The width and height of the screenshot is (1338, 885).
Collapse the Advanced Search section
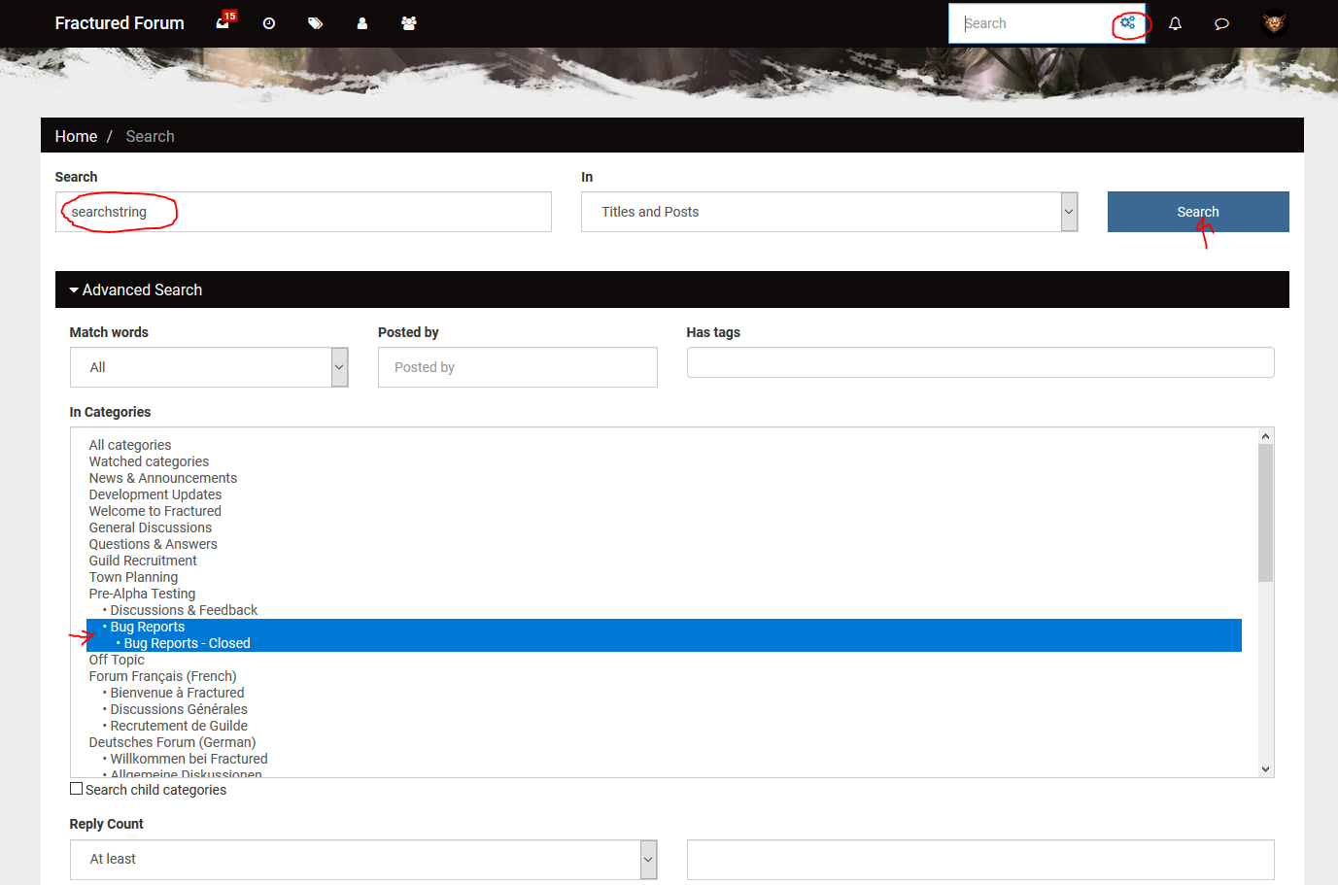(135, 289)
